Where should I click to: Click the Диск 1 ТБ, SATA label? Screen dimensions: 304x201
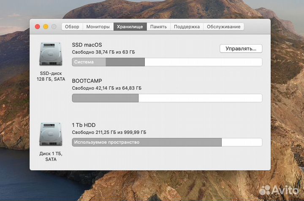pyautogui.click(x=51, y=156)
